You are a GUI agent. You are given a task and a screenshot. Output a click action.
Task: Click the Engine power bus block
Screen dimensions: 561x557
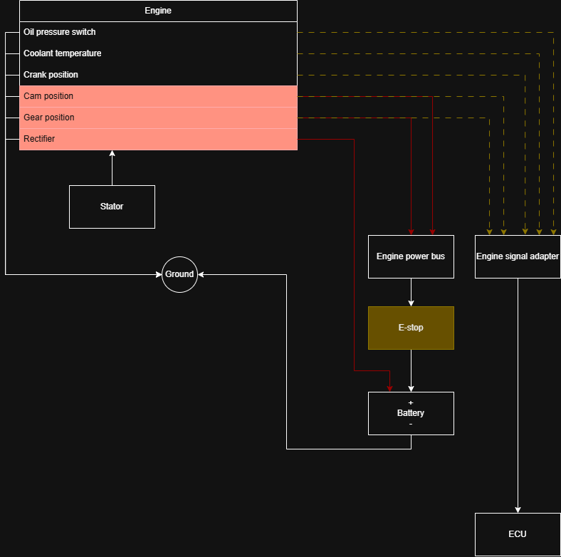pos(411,256)
